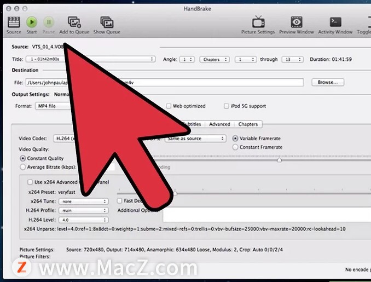Switch to the Chapters tab
Image resolution: width=371 pixels, height=282 pixels.
248,124
